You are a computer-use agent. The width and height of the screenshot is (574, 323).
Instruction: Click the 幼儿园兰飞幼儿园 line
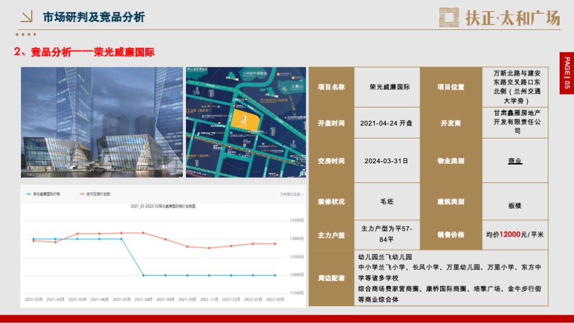pos(385,257)
